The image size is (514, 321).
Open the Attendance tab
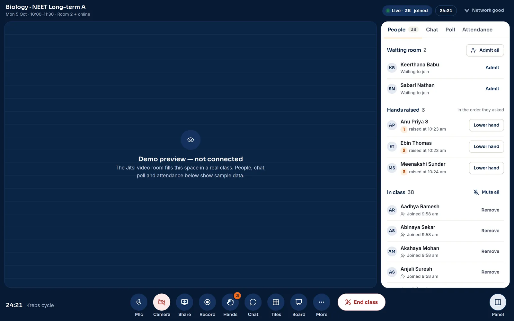pyautogui.click(x=477, y=30)
